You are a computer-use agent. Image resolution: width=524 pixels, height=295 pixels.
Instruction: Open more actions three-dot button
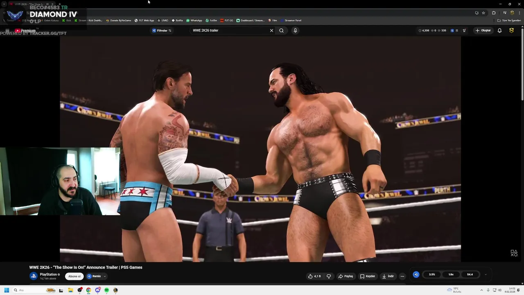(402, 276)
